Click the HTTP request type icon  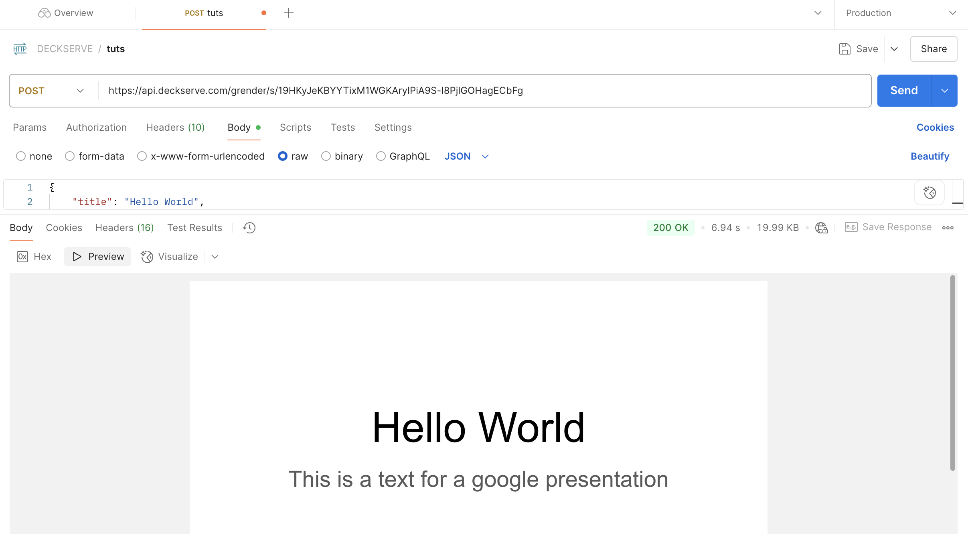point(20,49)
